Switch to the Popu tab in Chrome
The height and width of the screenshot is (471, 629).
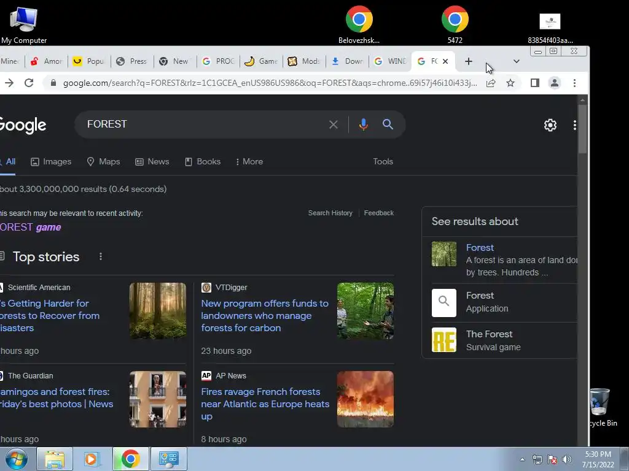(x=89, y=61)
